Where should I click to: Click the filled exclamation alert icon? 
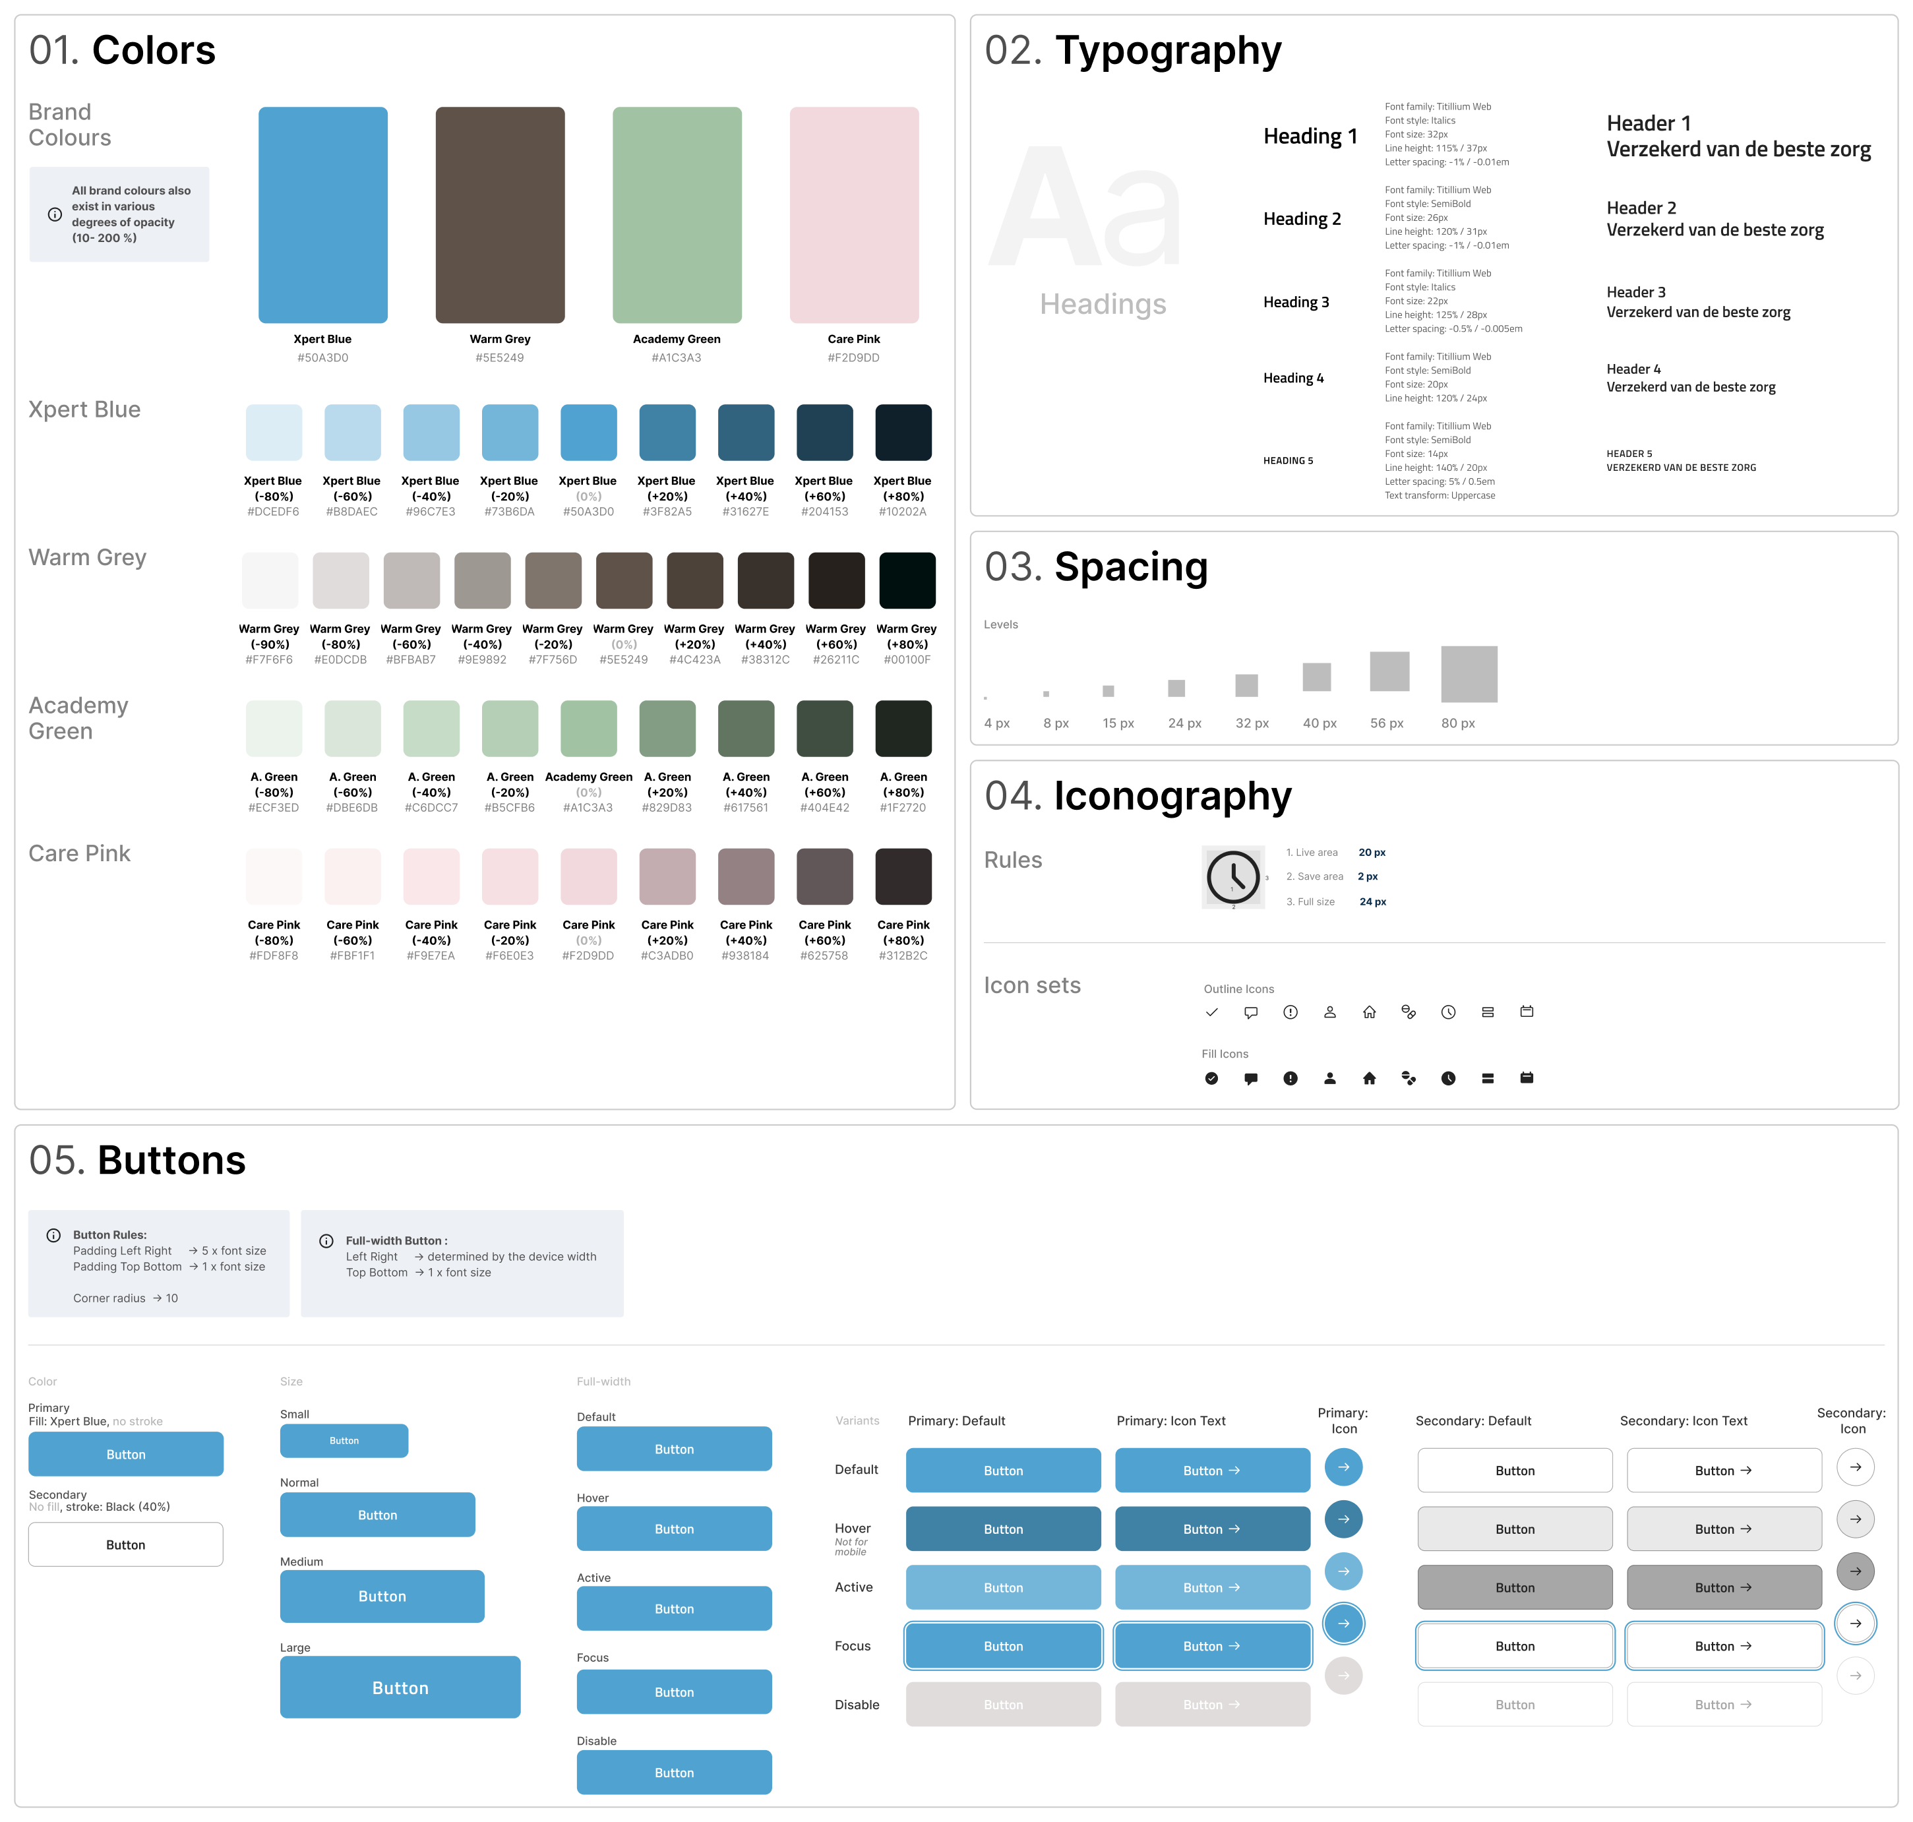coord(1290,1078)
